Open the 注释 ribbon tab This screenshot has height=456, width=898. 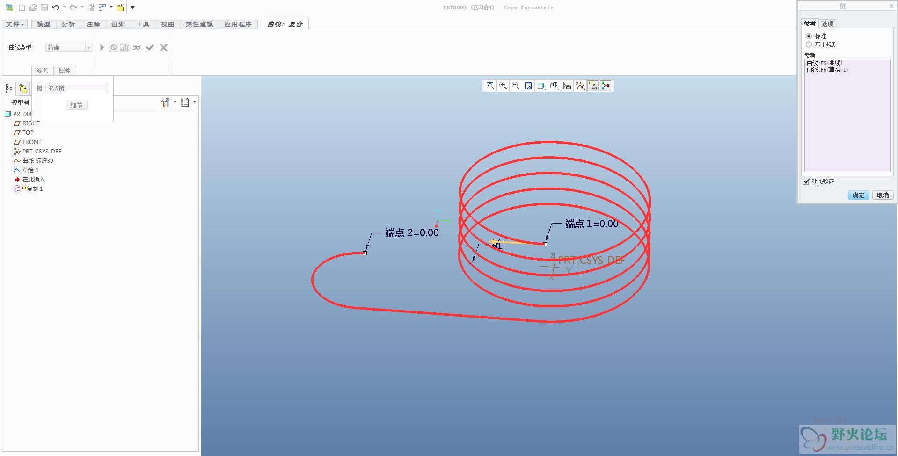point(93,24)
